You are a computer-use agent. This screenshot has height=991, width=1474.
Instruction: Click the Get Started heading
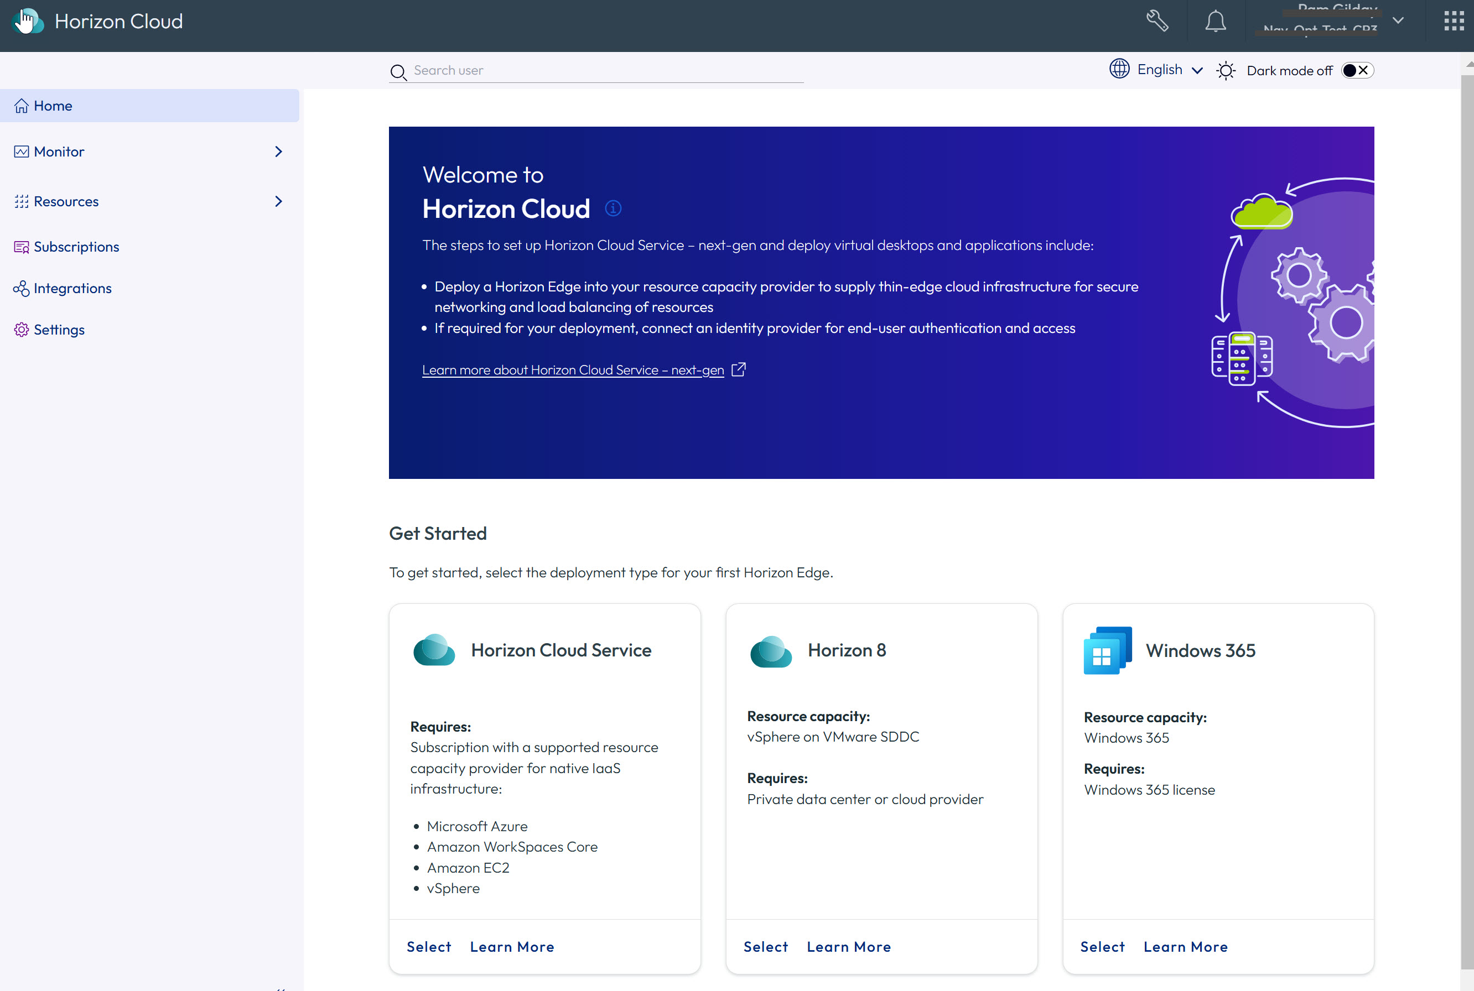click(x=438, y=534)
